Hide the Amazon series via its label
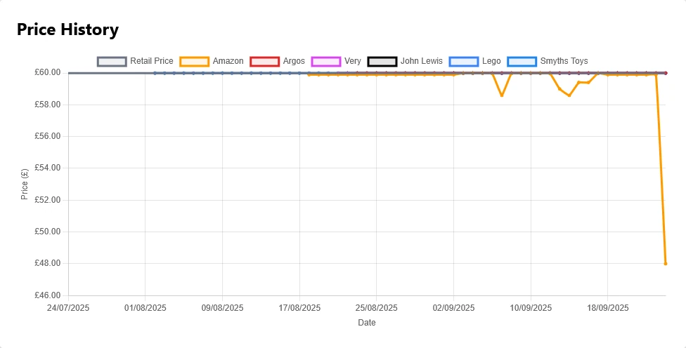Image resolution: width=686 pixels, height=348 pixels. [x=228, y=62]
